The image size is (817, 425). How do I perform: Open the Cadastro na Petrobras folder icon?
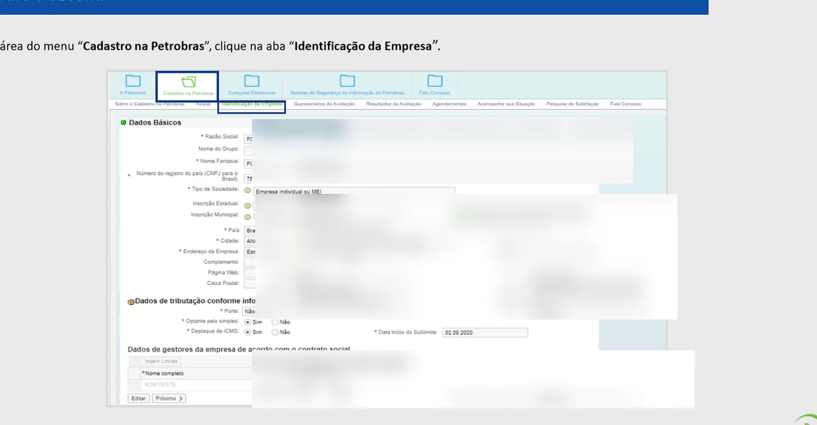pyautogui.click(x=189, y=82)
